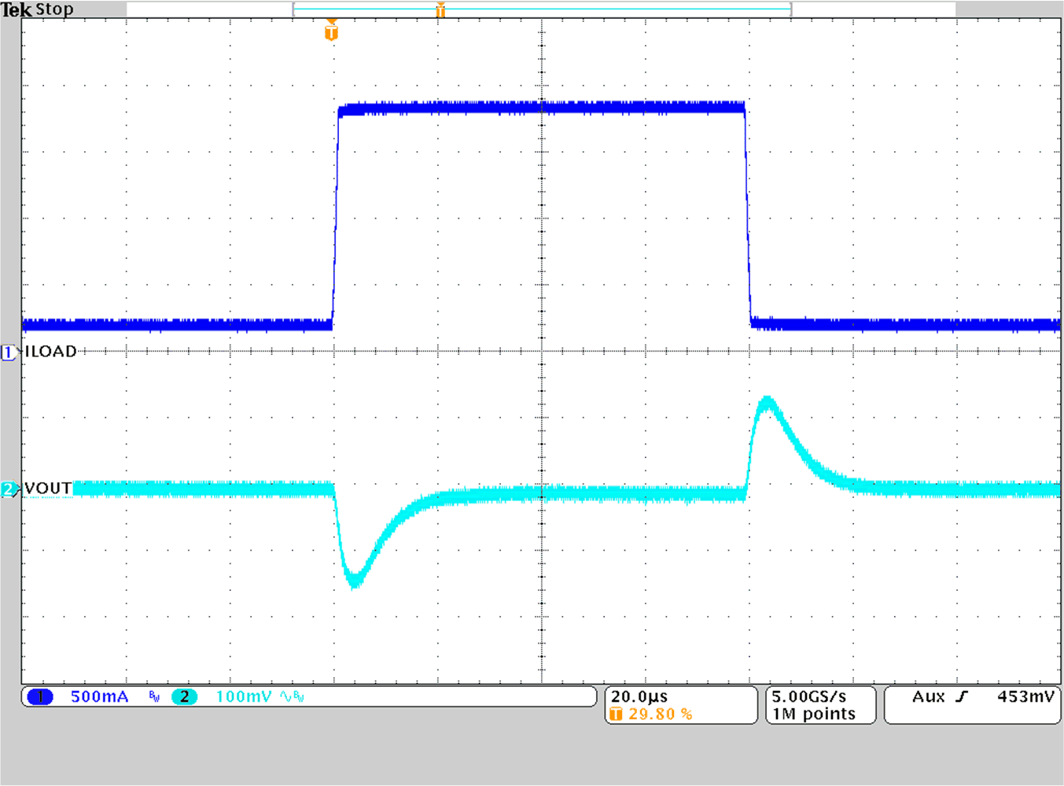Open the 20.0µs timebase readout
Screen dimensions: 1064x786
639,696
